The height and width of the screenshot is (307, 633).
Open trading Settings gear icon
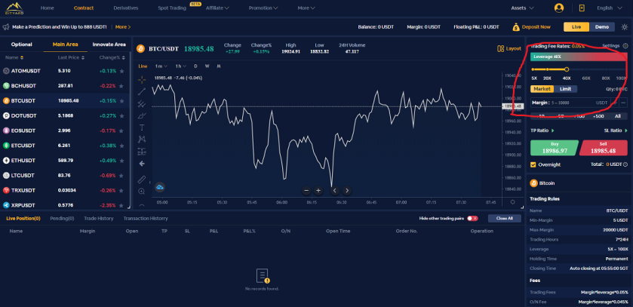tap(625, 46)
